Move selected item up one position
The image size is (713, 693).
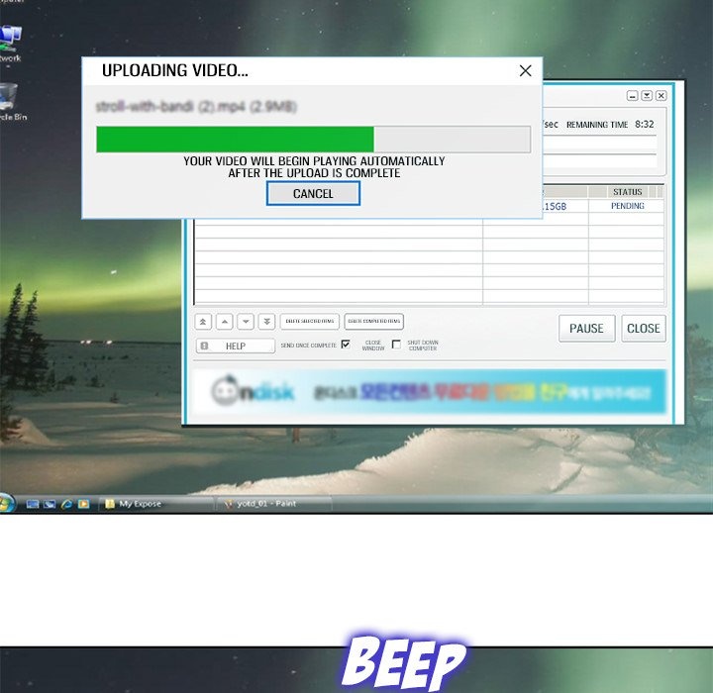coord(224,322)
